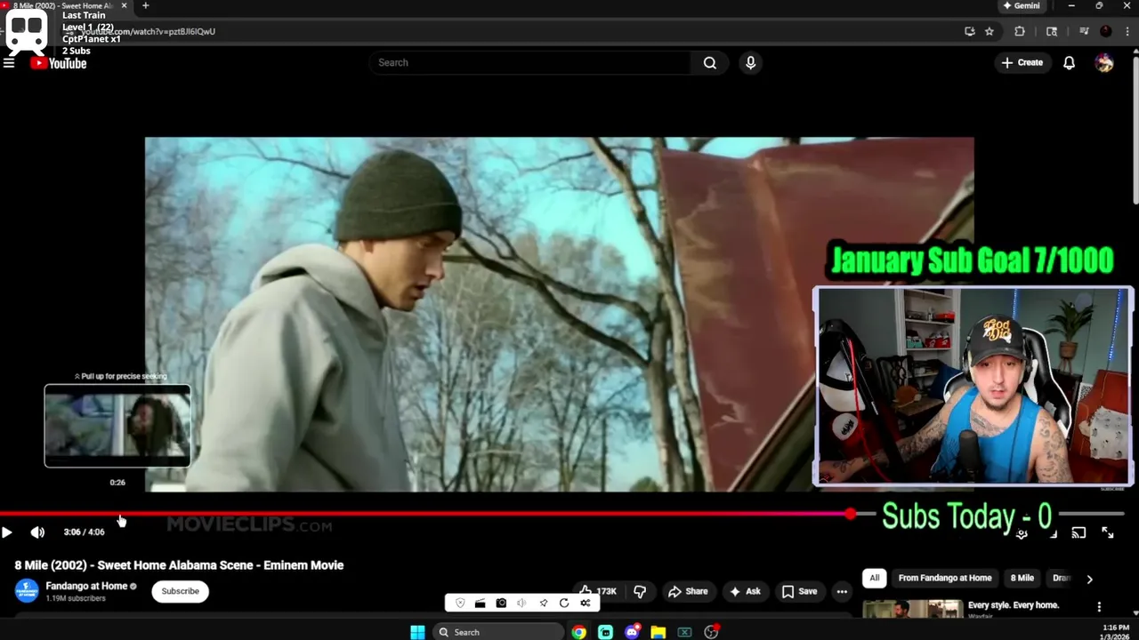Open the three-dot more actions menu
Image resolution: width=1139 pixels, height=640 pixels.
842,591
